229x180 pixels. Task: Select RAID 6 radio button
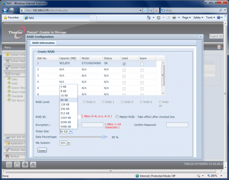click(141, 102)
